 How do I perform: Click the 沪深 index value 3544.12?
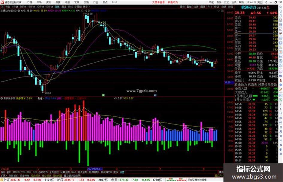pos(69,180)
